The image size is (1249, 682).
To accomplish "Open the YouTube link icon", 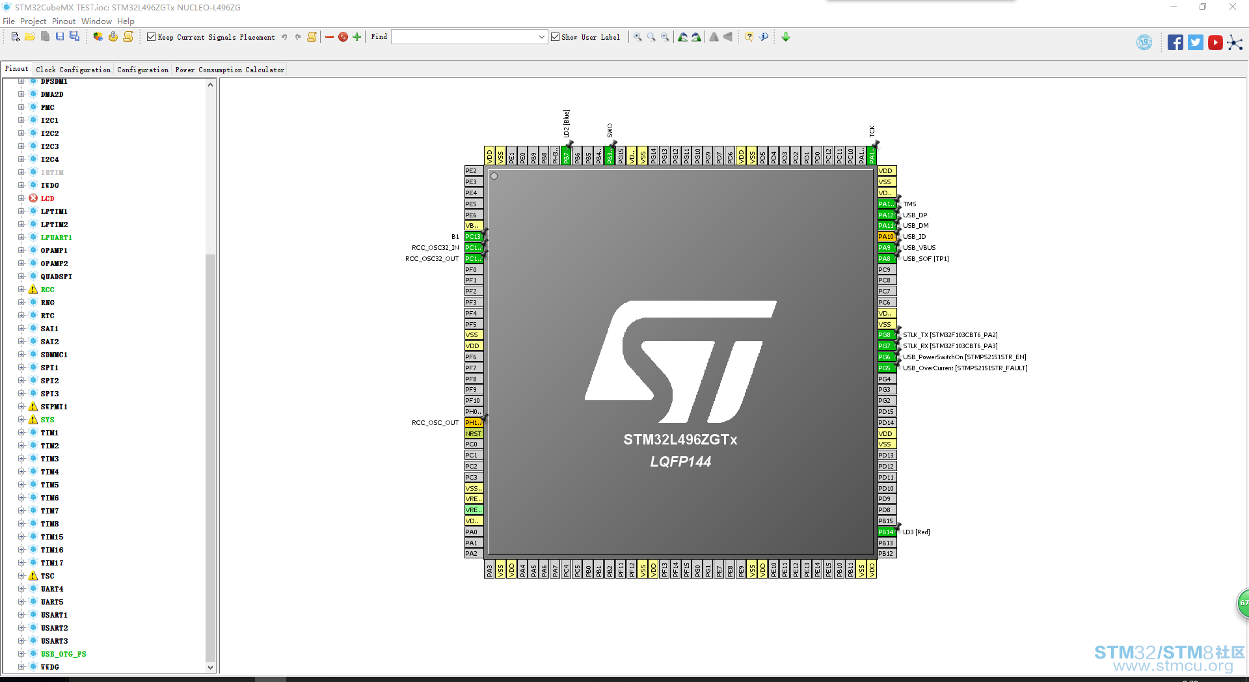I will coord(1215,43).
